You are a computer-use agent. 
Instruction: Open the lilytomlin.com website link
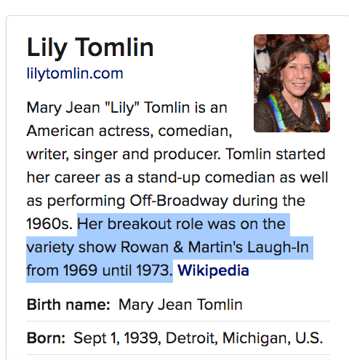point(75,73)
